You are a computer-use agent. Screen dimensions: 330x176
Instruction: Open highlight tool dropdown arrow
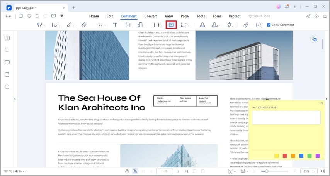tap(44, 25)
